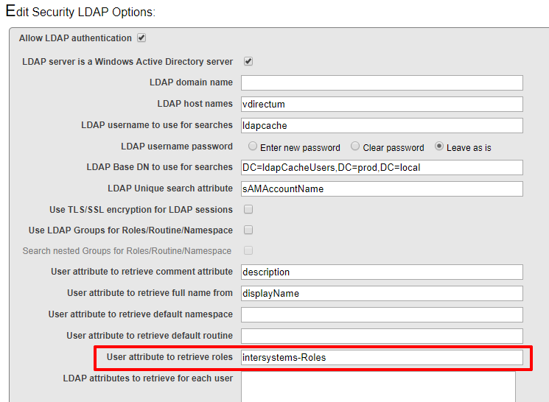Viewport: 549px width, 402px height.
Task: Click LDAP Unique search attribute label
Action: (170, 188)
